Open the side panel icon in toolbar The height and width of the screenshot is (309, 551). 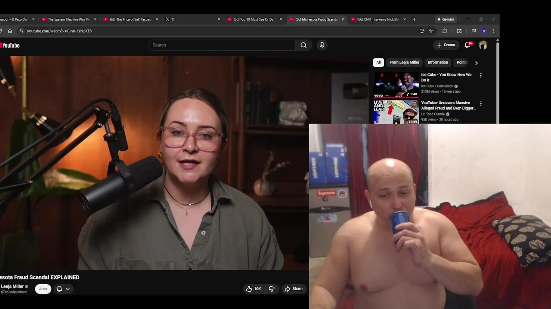pyautogui.click(x=459, y=31)
